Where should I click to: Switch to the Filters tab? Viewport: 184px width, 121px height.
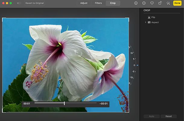point(98,3)
